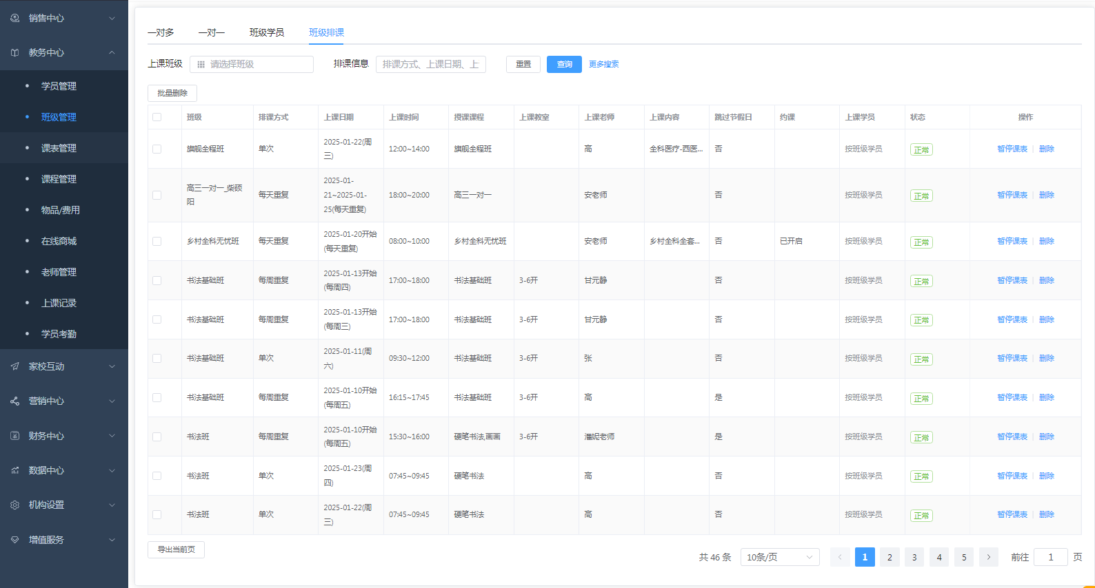Expand the 营销中心 menu chevron
1095x588 pixels.
tap(112, 401)
